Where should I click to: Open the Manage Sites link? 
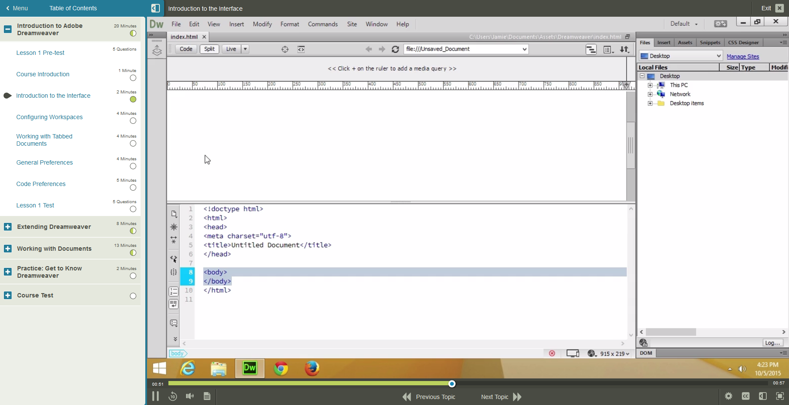coord(743,56)
